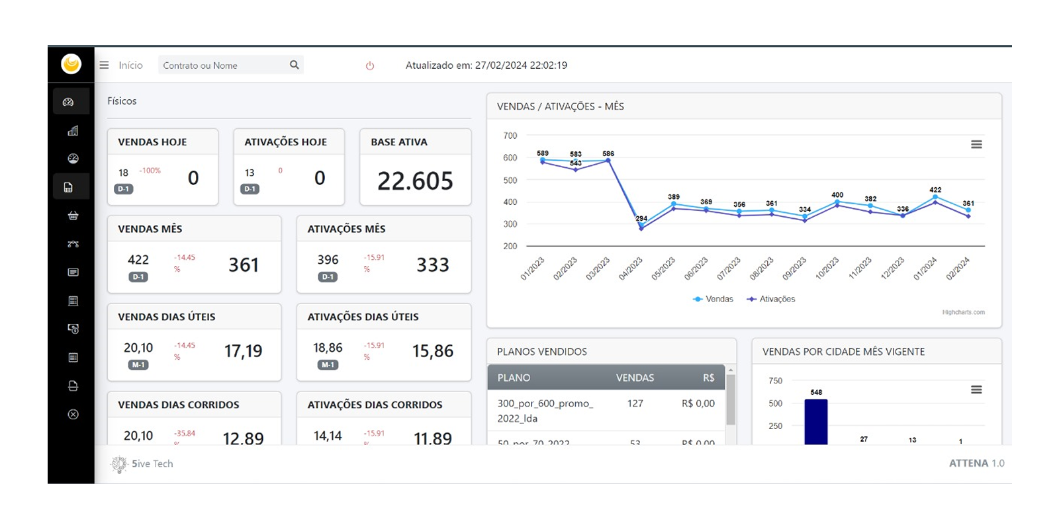Open the Highcharts.com credit link

963,312
